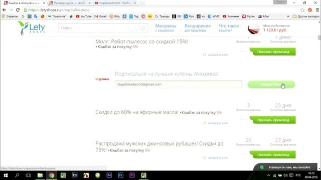Viewport: 321px width, 180px height.
Task: Click the LetyShops logo
Action: pos(31,28)
